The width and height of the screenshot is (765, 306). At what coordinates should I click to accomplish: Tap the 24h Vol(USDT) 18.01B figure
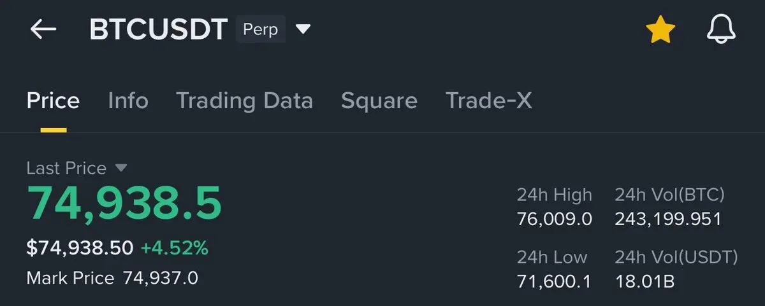click(645, 282)
